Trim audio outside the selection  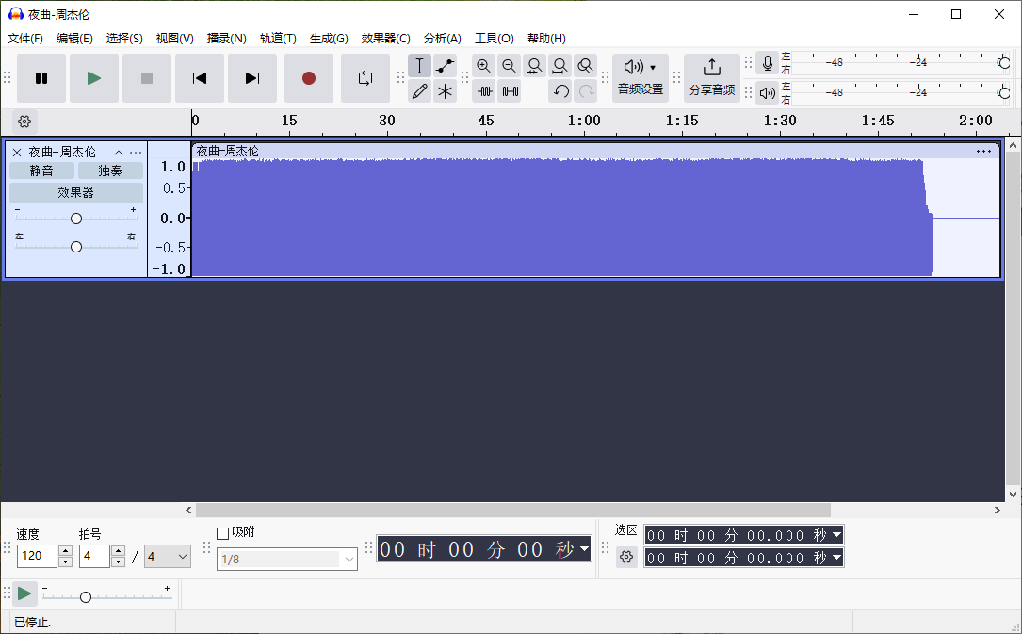(484, 90)
